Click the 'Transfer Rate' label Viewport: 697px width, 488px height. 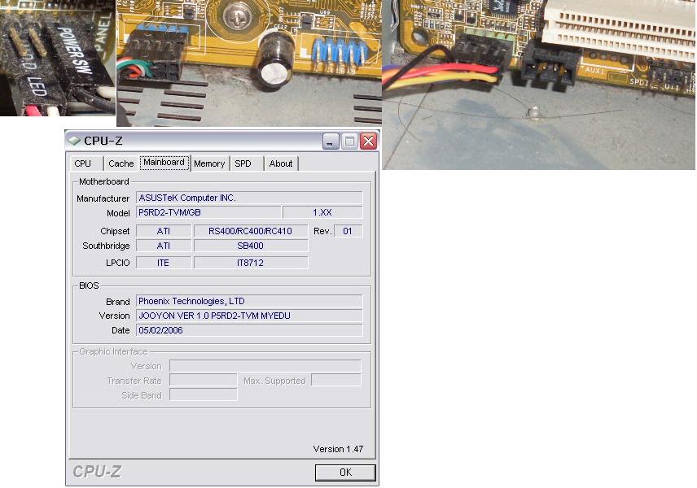(134, 381)
